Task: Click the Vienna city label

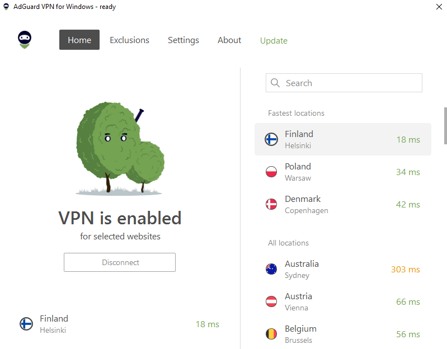Action: pyautogui.click(x=297, y=308)
